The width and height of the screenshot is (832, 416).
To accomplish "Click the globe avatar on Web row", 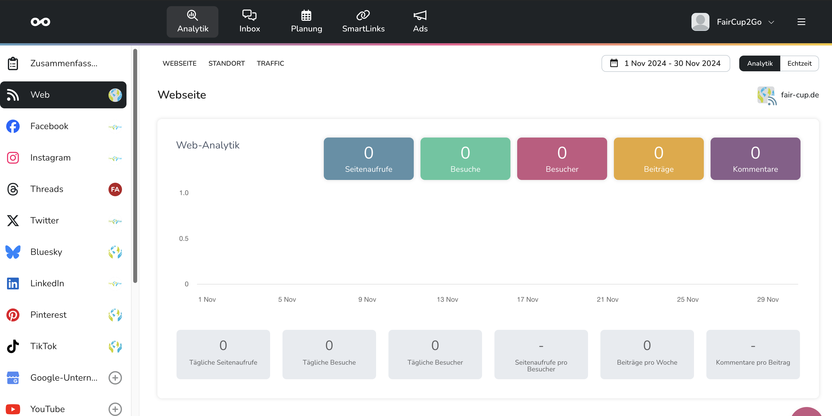I will tap(115, 95).
